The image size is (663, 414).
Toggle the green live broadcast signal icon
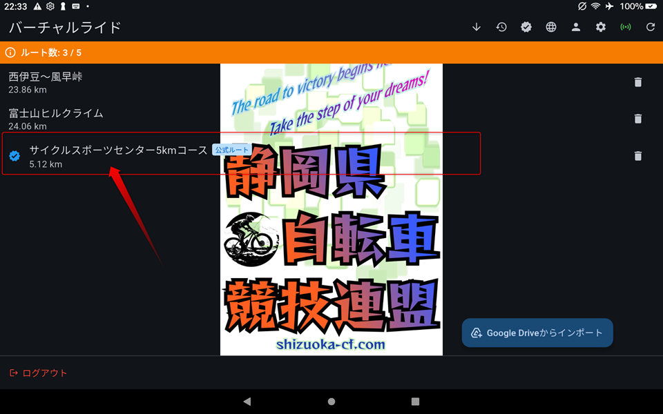tap(625, 27)
